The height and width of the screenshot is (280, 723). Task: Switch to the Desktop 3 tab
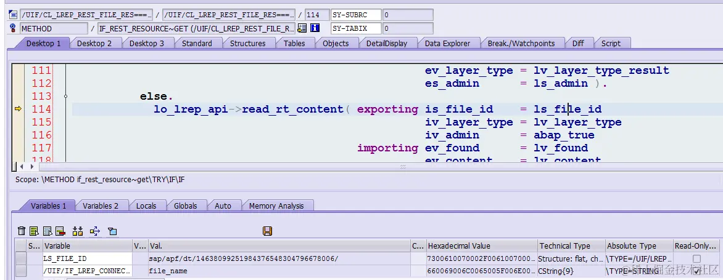click(x=147, y=43)
